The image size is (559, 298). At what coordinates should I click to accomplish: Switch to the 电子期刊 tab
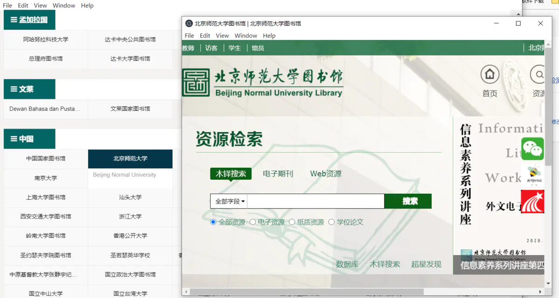pyautogui.click(x=278, y=174)
